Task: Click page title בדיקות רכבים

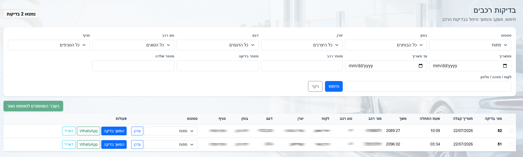Action: point(495,10)
